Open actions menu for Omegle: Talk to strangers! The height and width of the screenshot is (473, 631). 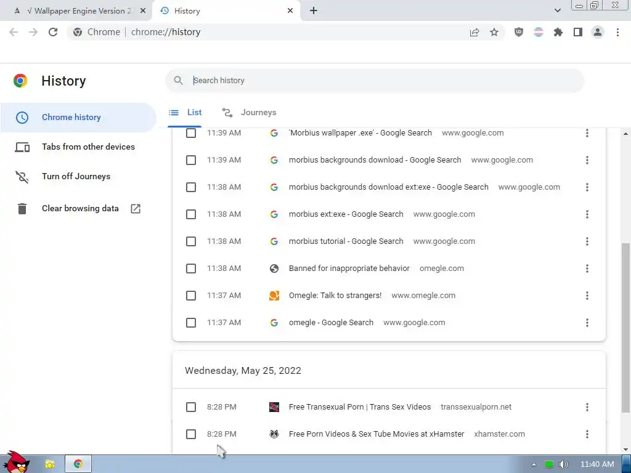coord(587,296)
